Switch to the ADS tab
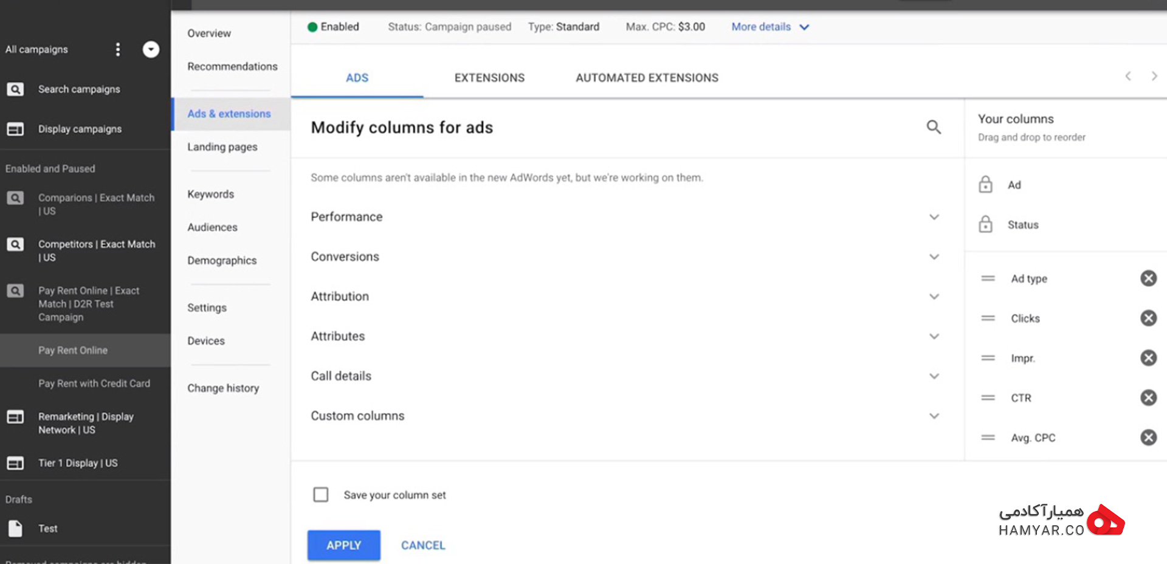The height and width of the screenshot is (564, 1167). pos(357,78)
